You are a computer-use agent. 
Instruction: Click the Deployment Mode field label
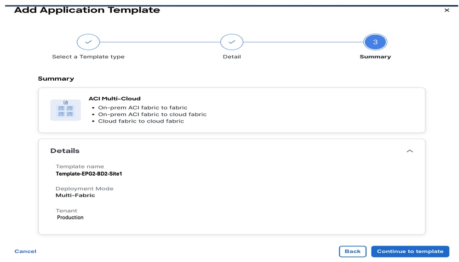click(84, 189)
